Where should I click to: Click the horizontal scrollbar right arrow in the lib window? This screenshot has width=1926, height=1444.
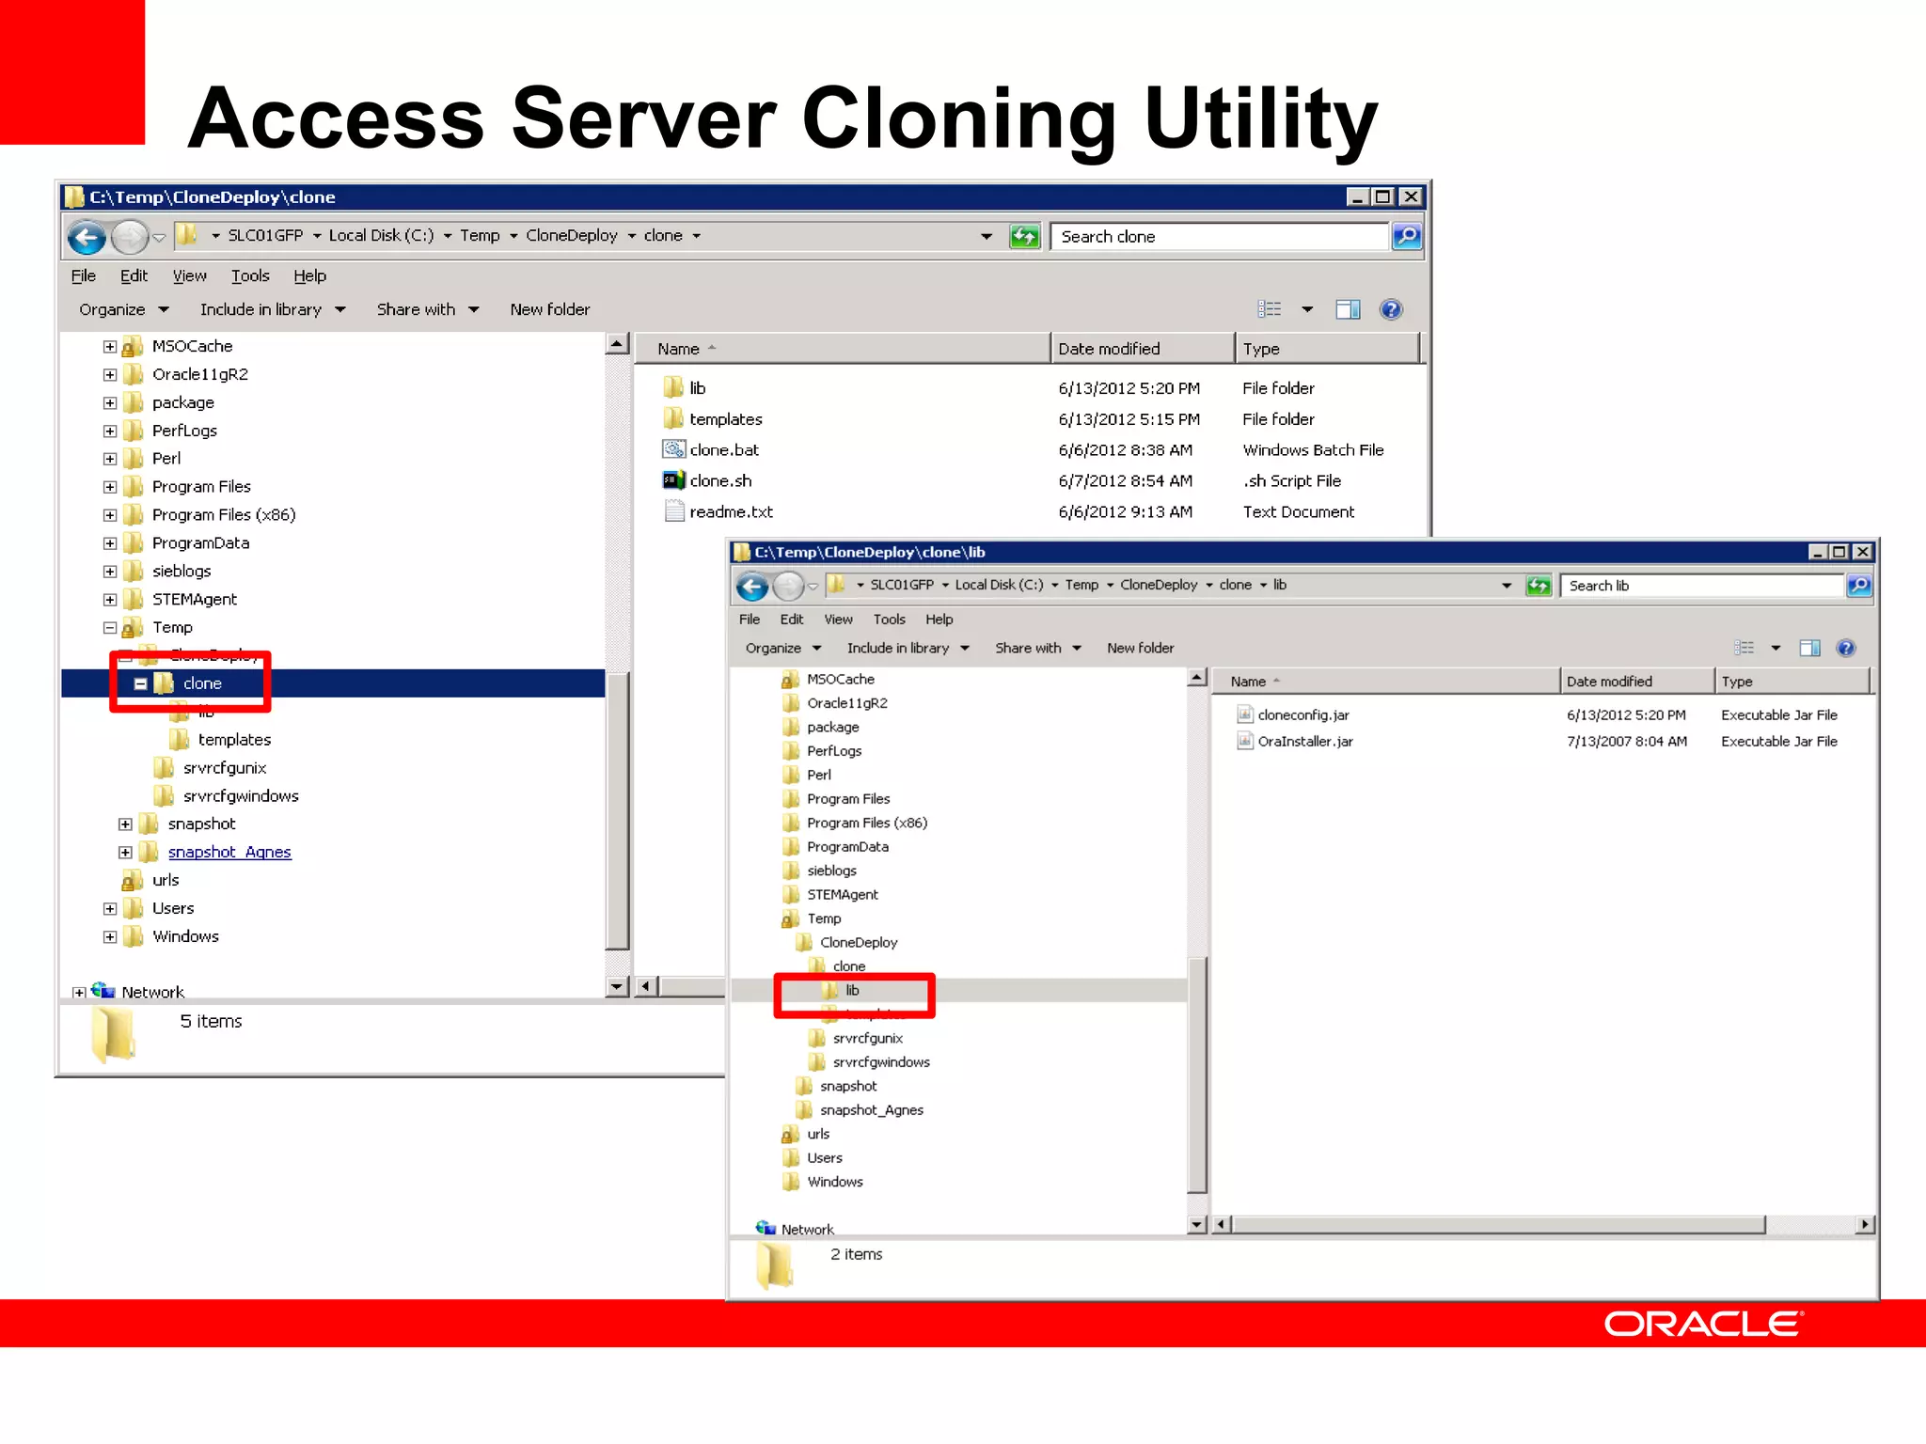1865,1224
